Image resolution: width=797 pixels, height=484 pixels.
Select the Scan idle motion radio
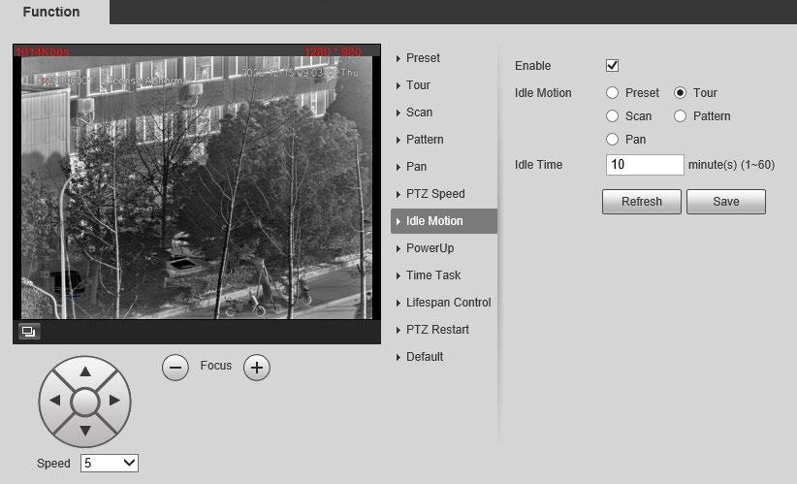(612, 116)
